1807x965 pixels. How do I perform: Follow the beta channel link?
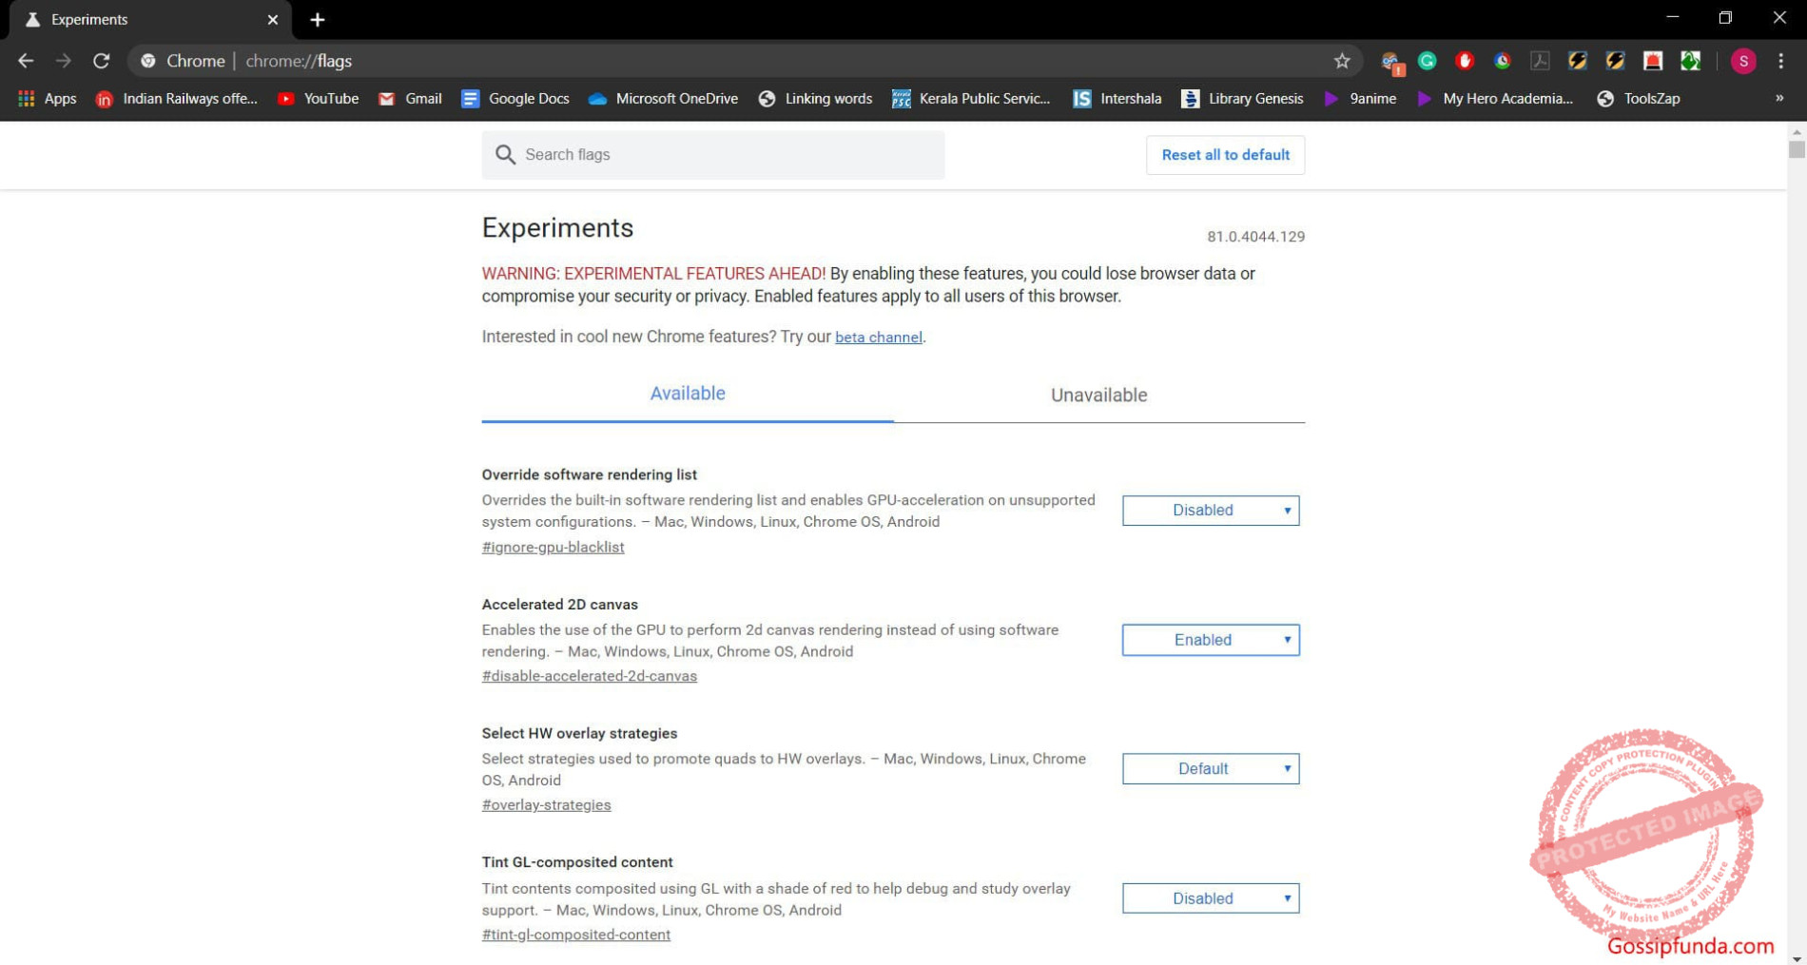click(878, 337)
